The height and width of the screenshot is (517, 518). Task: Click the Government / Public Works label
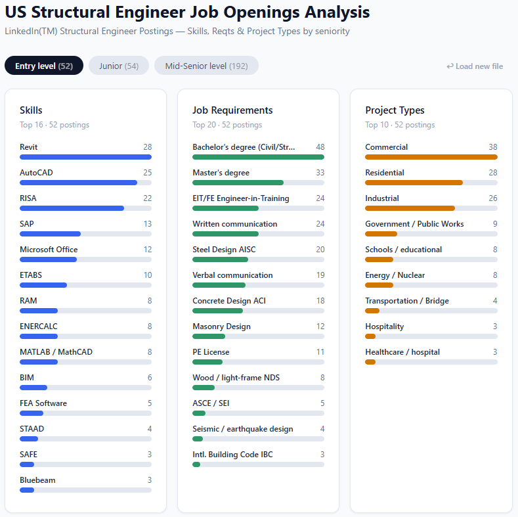414,224
